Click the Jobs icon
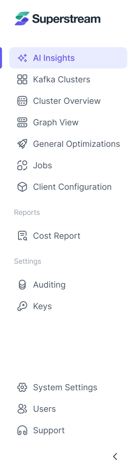Image resolution: width=136 pixels, height=475 pixels. click(22, 165)
